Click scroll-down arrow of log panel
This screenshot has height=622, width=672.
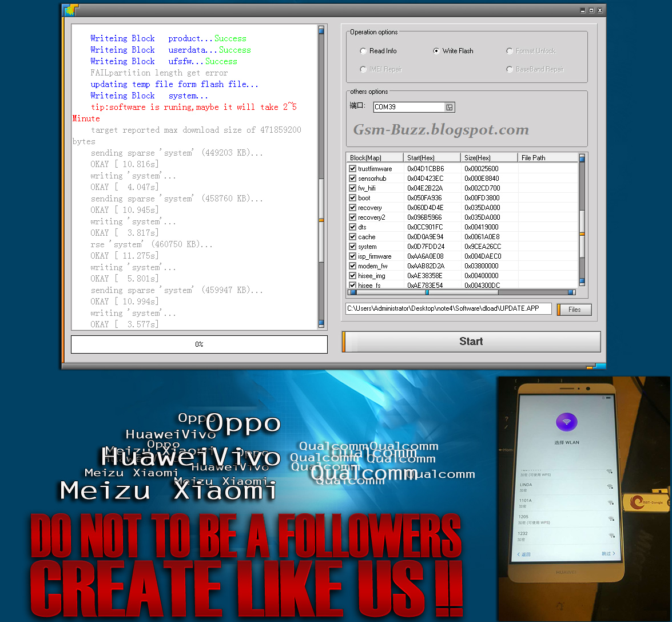[x=321, y=323]
